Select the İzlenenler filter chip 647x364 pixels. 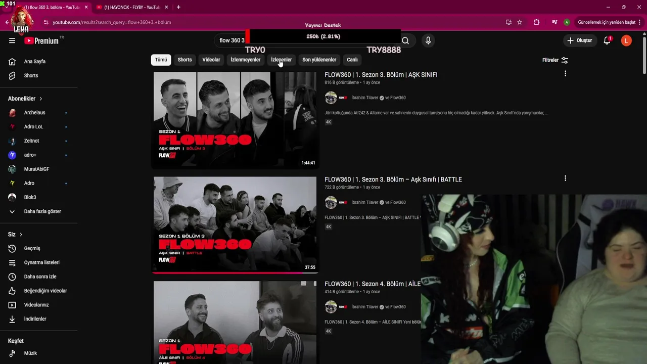(x=282, y=60)
